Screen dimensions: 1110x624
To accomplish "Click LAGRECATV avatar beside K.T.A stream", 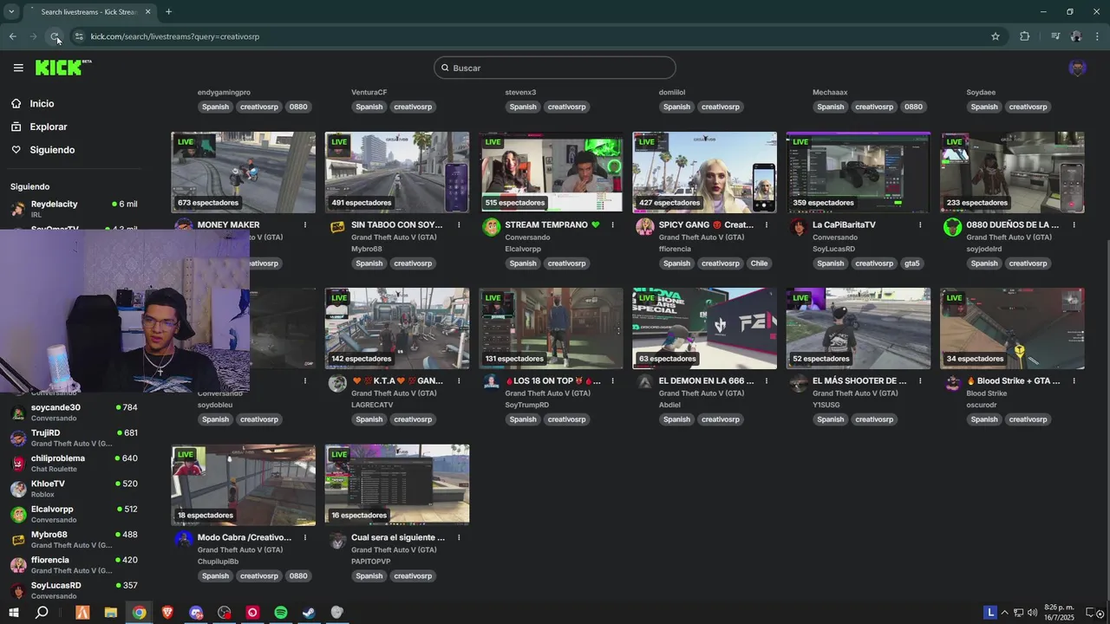I will [x=337, y=383].
